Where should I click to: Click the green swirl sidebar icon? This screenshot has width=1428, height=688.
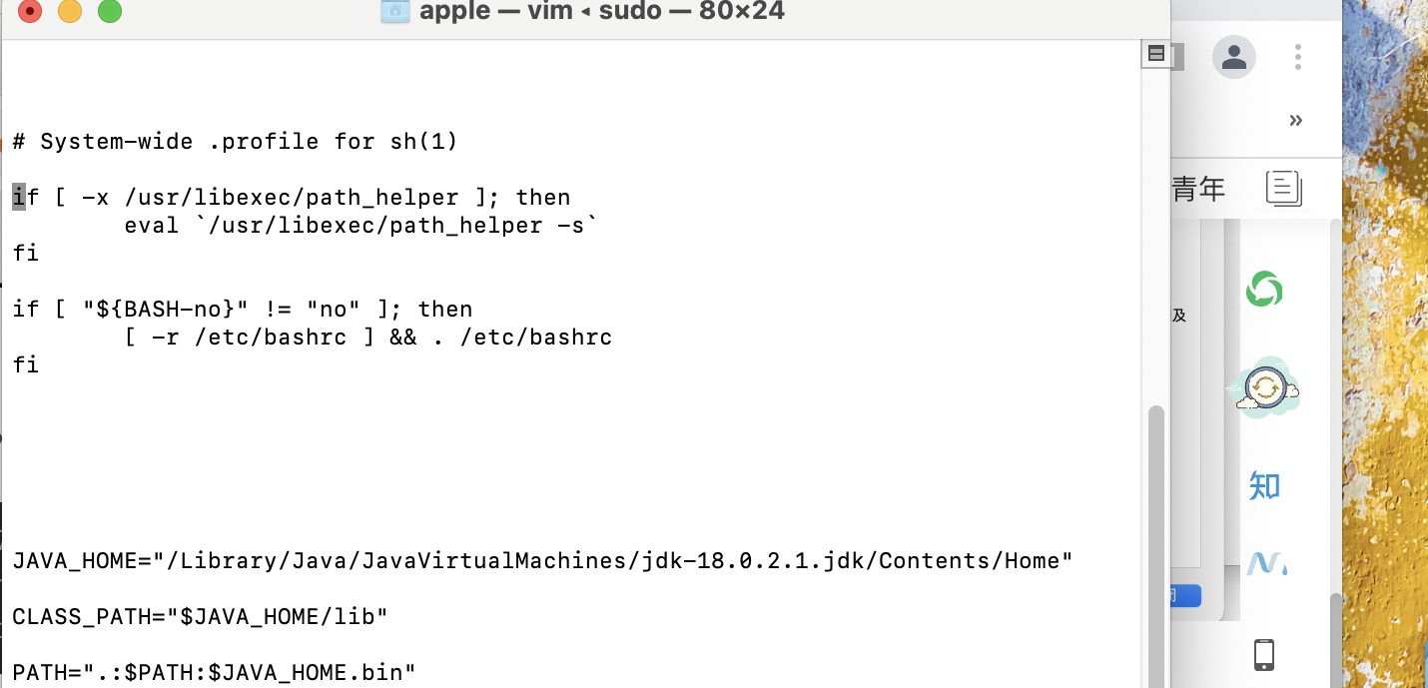[1264, 290]
